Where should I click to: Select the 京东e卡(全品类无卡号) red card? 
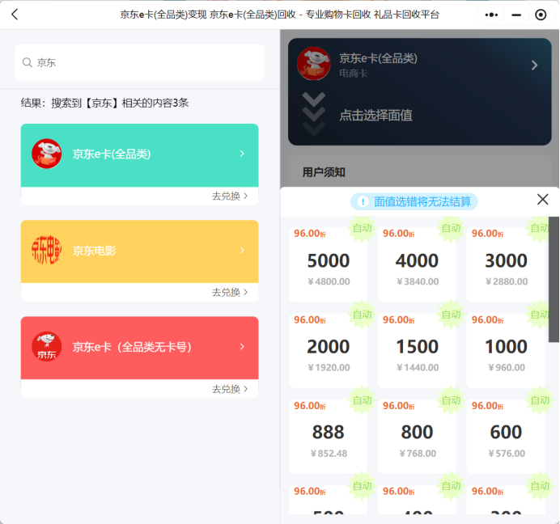(x=139, y=348)
